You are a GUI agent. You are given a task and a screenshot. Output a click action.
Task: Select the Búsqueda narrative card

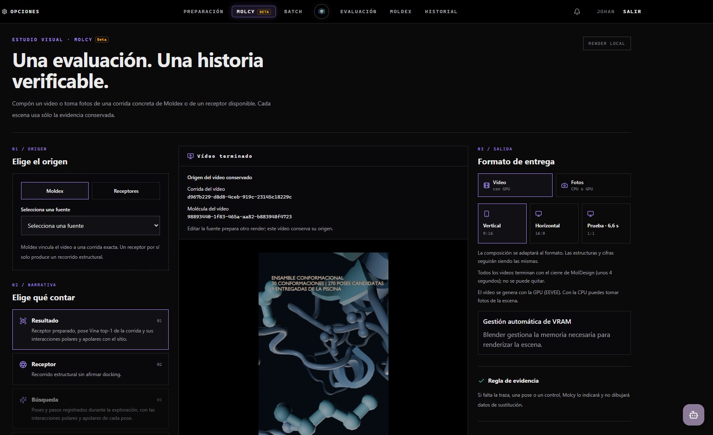point(90,409)
